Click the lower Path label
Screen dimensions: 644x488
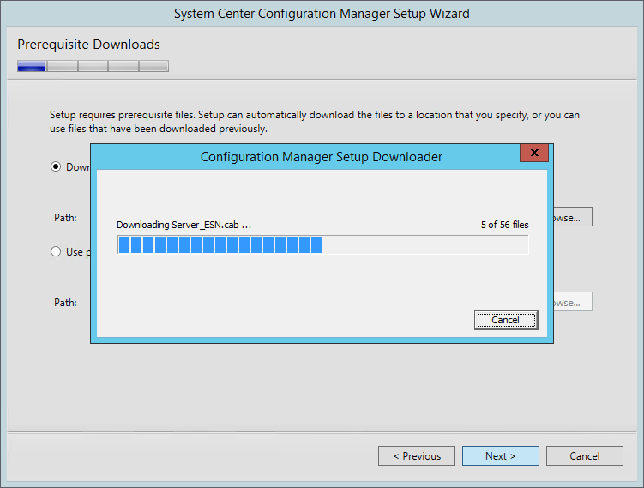click(66, 303)
